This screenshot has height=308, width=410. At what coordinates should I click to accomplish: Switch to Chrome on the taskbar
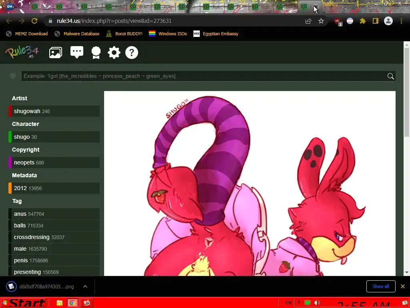tap(72, 303)
